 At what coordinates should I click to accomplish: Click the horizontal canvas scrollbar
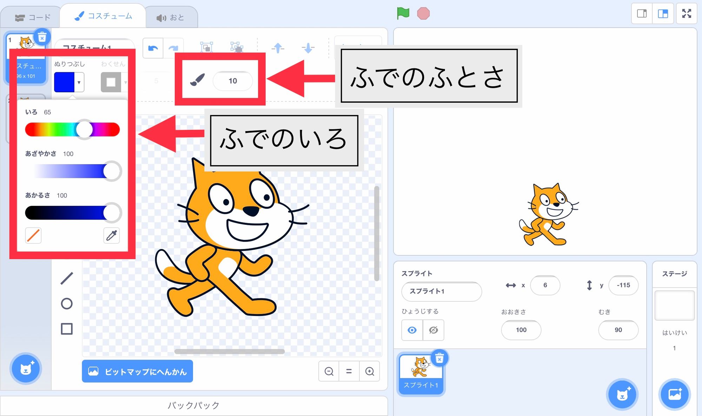[x=230, y=351]
